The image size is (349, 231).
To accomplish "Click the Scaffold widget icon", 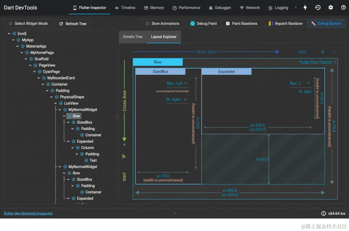I will coord(31,59).
